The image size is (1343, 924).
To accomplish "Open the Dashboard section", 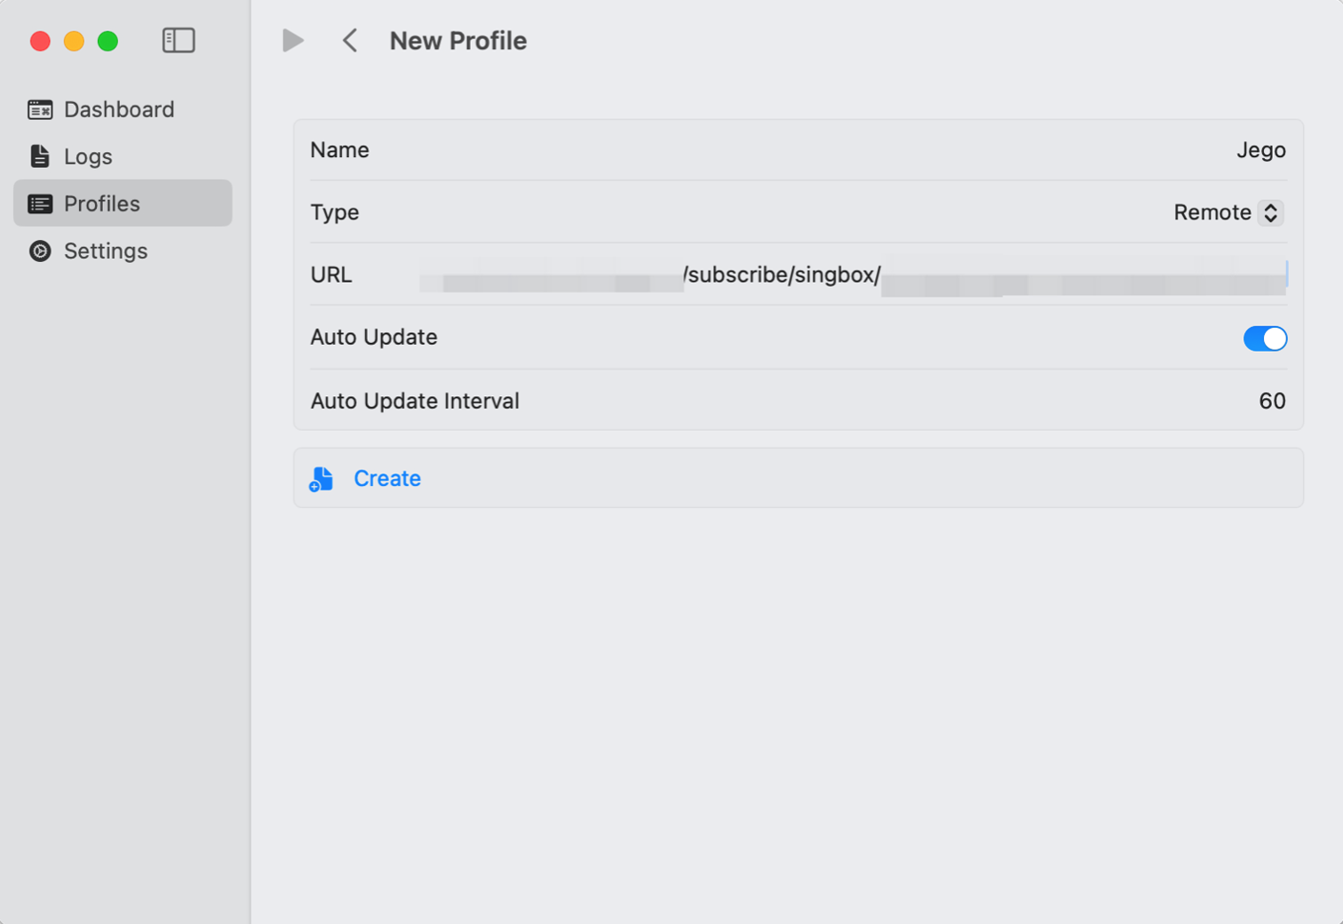I will click(119, 109).
